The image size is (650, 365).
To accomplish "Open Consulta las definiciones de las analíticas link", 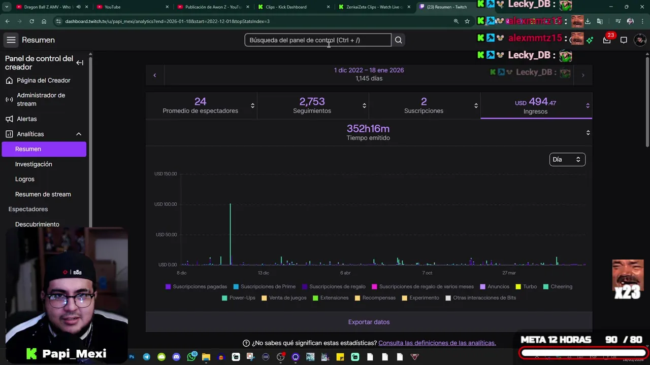I will [437, 343].
